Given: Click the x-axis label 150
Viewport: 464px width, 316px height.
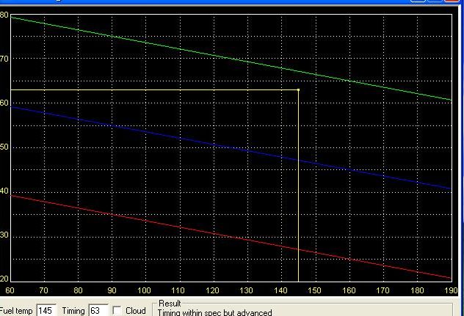Looking at the screenshot, I should click(x=314, y=290).
